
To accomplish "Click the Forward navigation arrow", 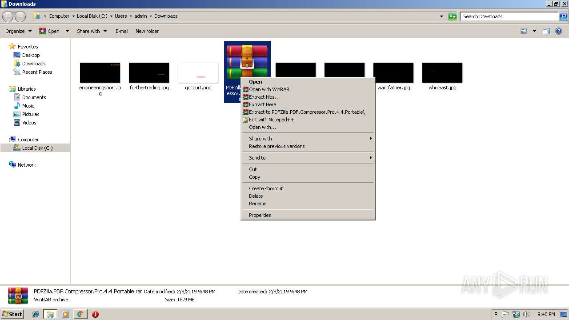I will click(x=20, y=16).
